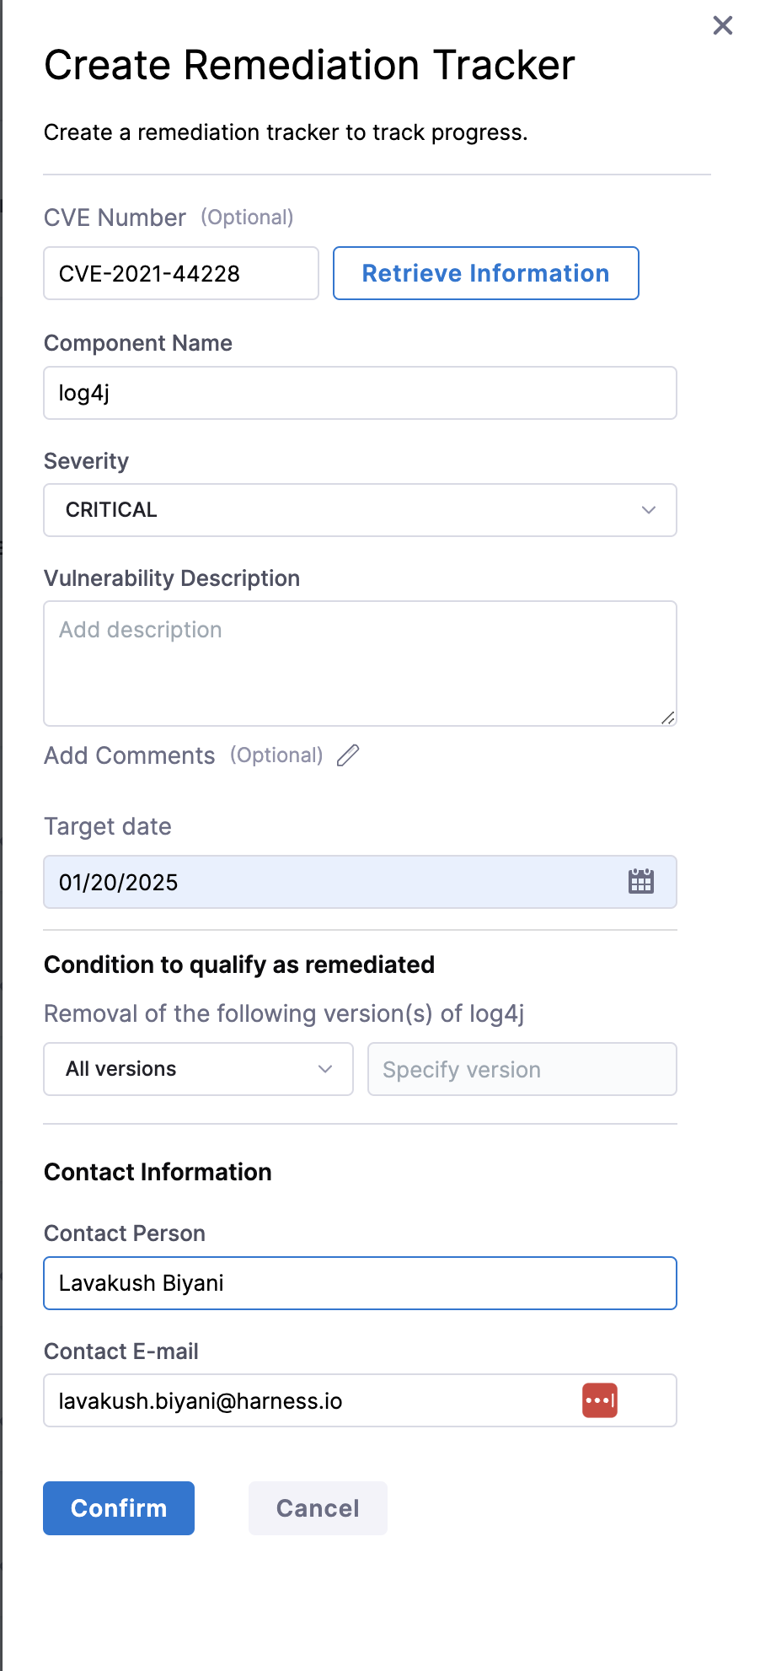Select the Target date field
Viewport: 760px width, 1671px height.
pyautogui.click(x=329, y=882)
